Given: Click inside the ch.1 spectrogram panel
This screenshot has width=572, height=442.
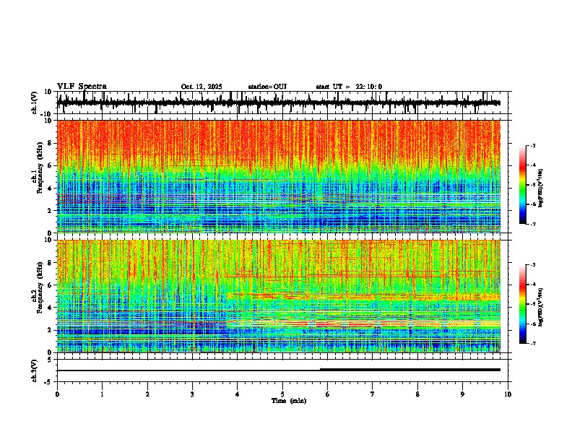Looking at the screenshot, I should point(284,176).
